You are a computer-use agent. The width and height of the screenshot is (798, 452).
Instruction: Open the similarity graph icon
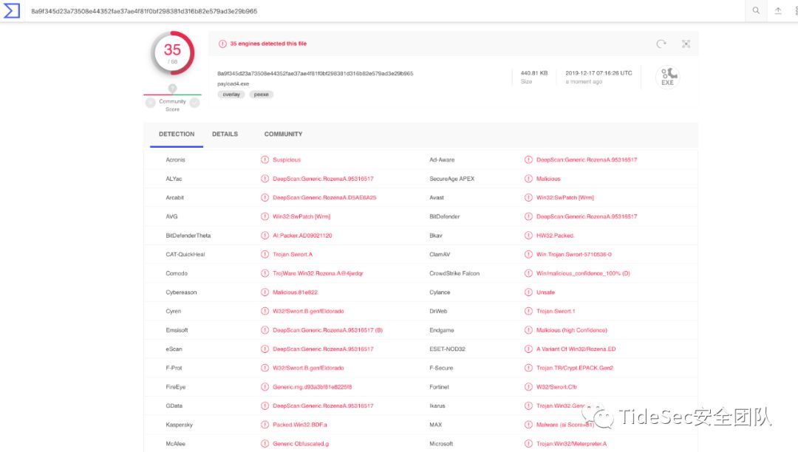(x=686, y=44)
